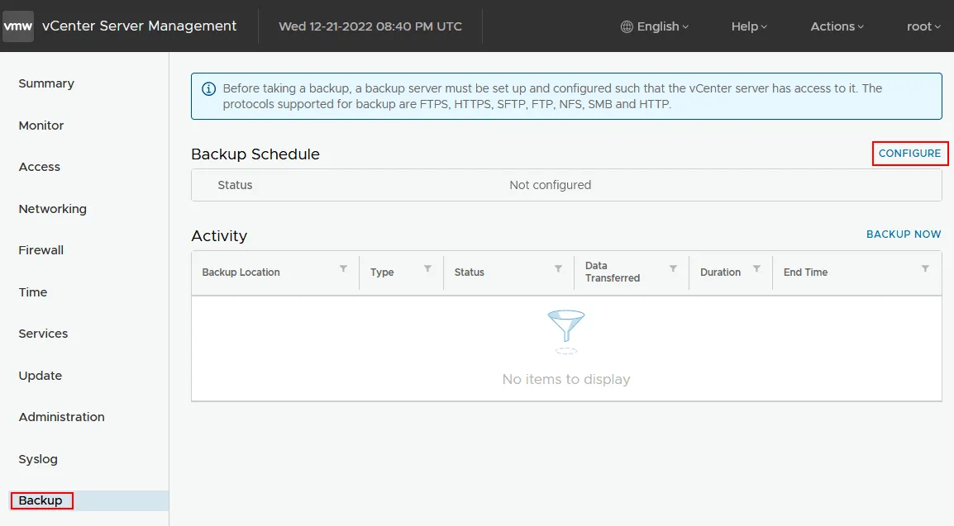Open the root user menu

[923, 26]
